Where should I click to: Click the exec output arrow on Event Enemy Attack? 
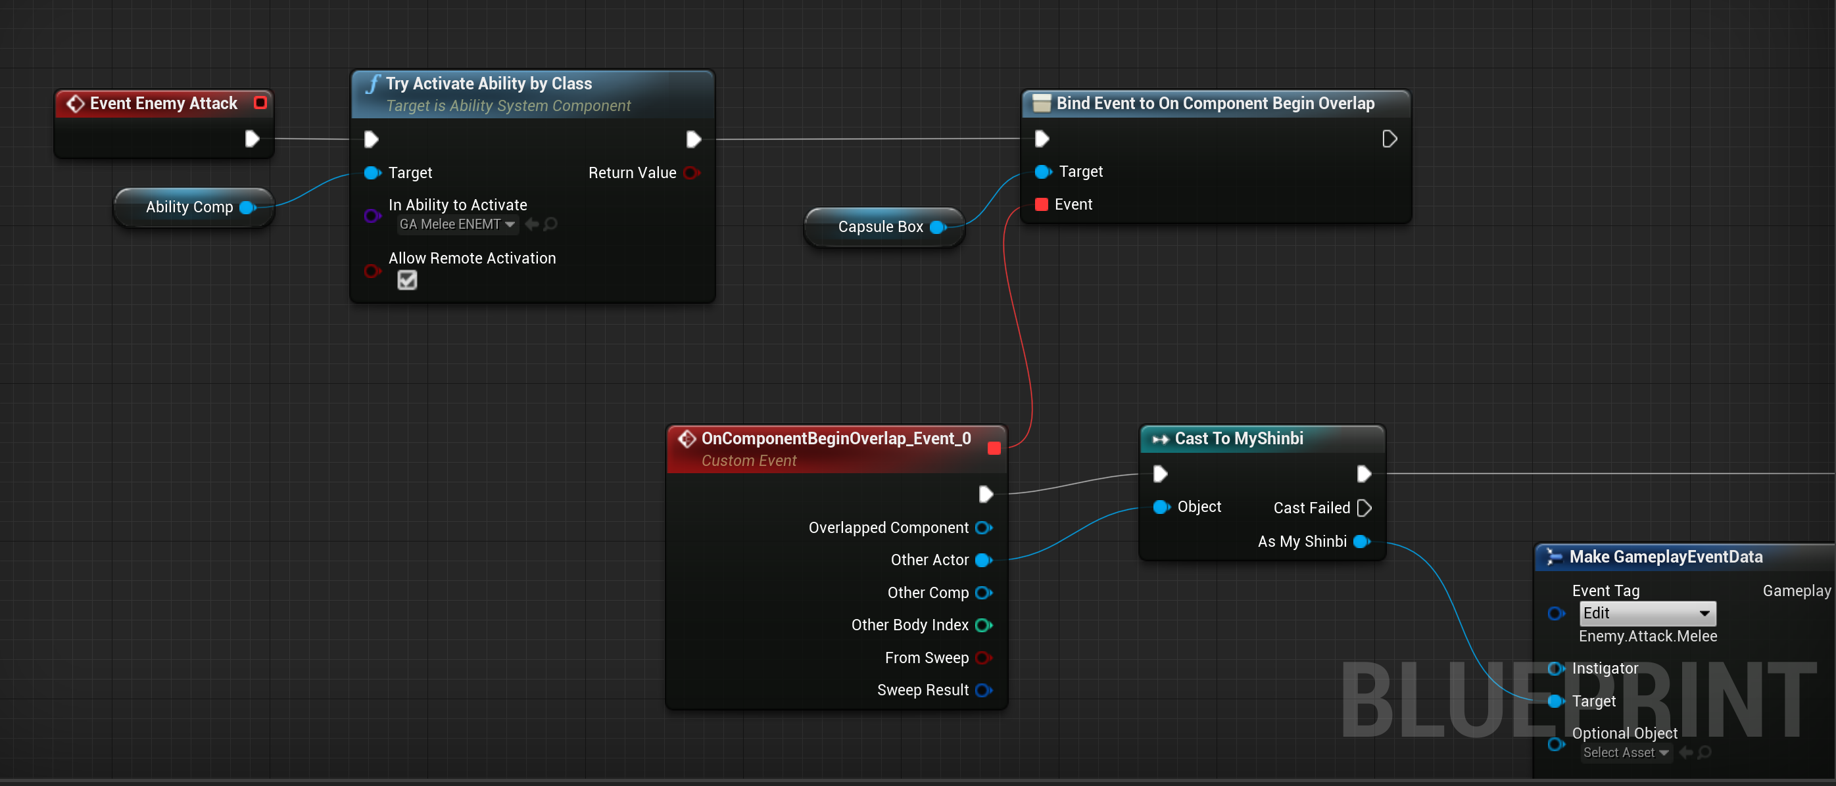253,140
